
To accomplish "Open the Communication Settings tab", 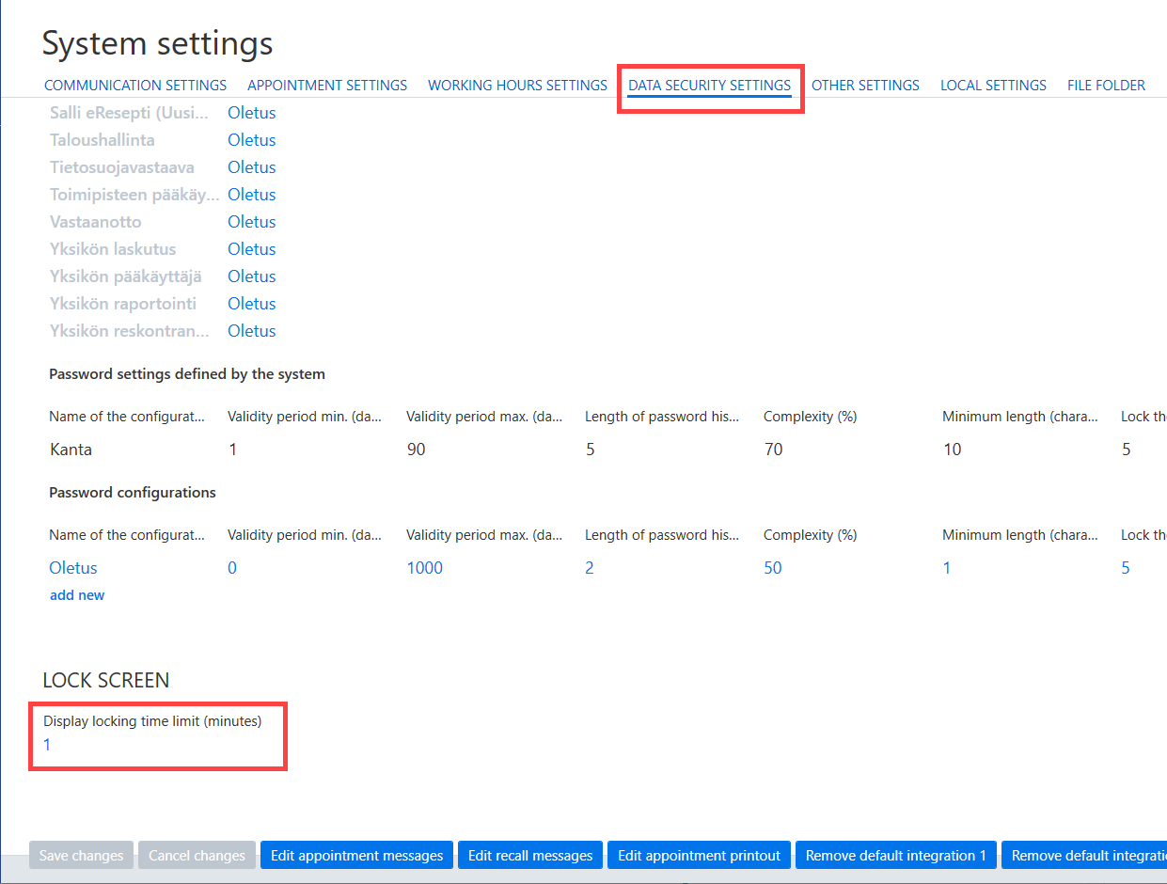I will tap(135, 85).
